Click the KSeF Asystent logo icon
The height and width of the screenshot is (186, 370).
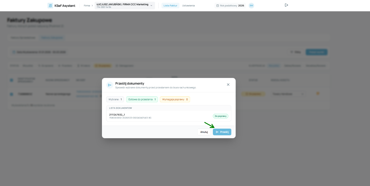[x=50, y=6]
